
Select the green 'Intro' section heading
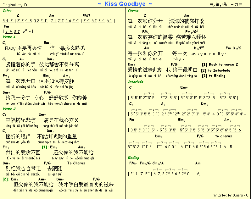click(7, 10)
